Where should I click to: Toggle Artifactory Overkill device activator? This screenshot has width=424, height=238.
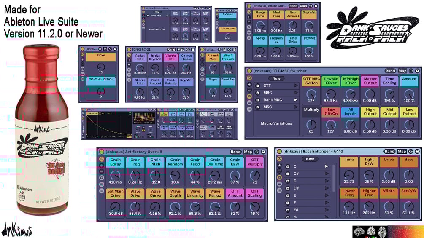[102, 152]
